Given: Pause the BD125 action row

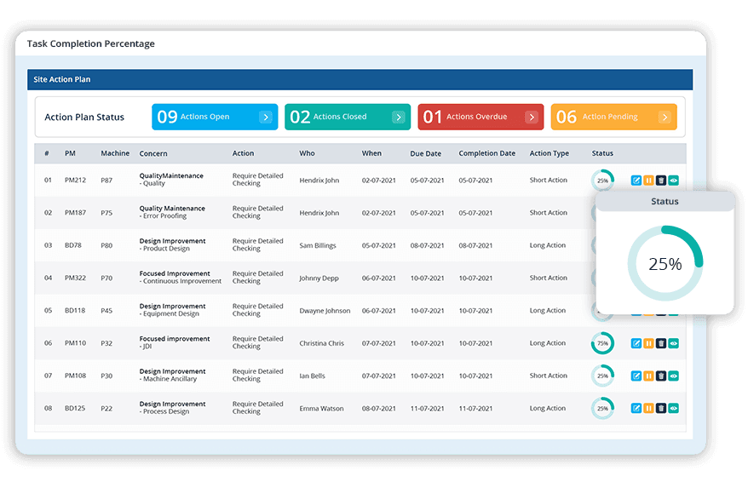Looking at the screenshot, I should pos(648,408).
